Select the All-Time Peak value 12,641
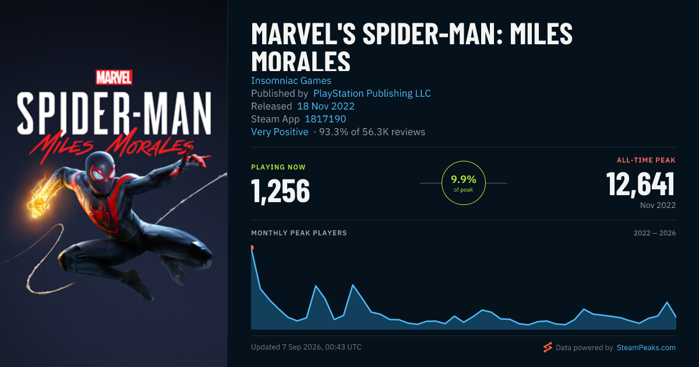The image size is (699, 367). 641,184
